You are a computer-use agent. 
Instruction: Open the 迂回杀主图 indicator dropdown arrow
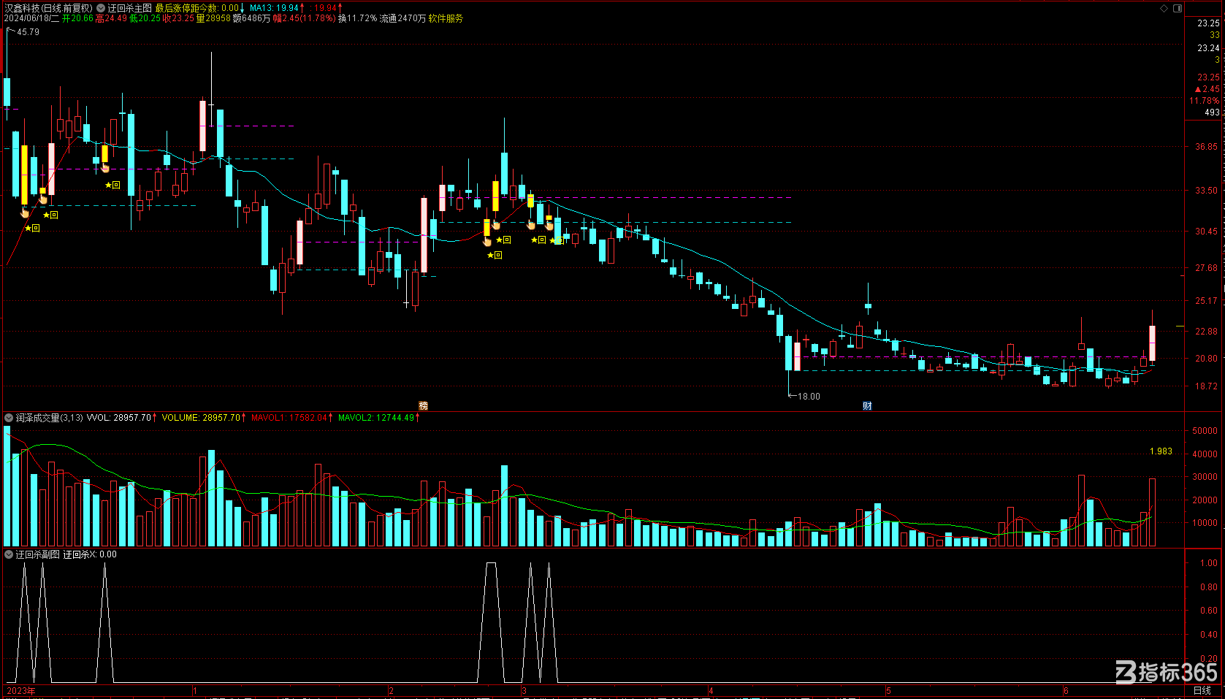coord(101,8)
